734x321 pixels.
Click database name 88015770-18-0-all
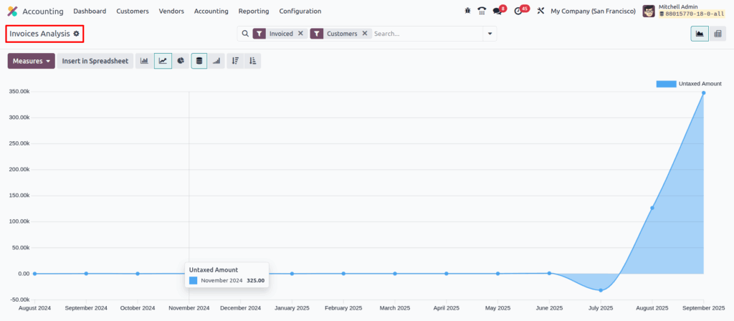click(x=692, y=14)
